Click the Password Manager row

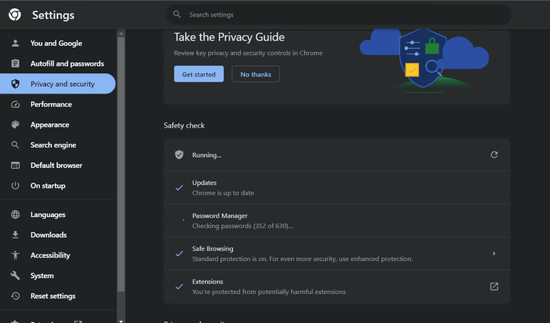point(337,221)
